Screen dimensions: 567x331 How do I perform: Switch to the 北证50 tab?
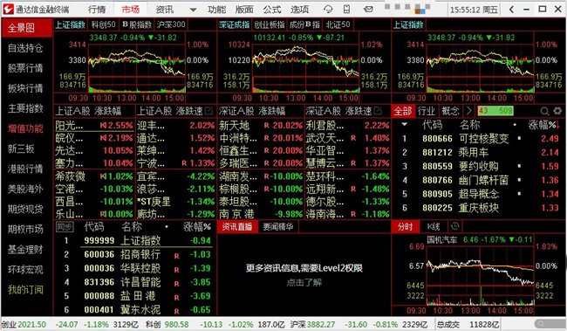338,24
